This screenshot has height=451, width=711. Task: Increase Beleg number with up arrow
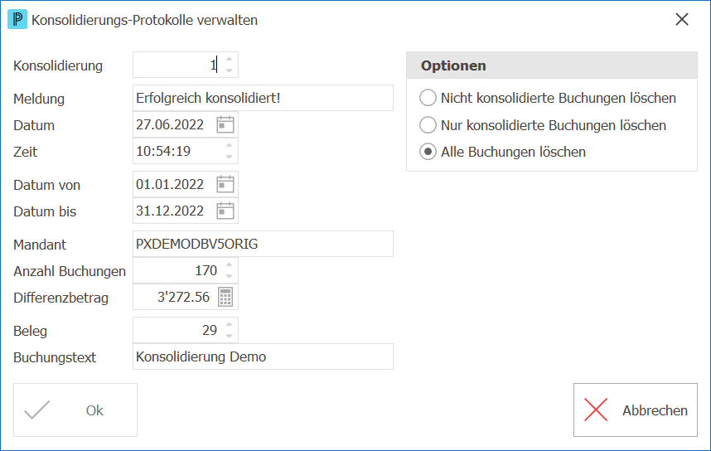229,324
